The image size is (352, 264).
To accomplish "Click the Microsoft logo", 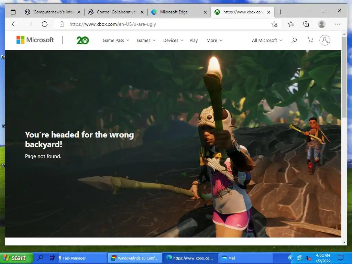I will [35, 40].
